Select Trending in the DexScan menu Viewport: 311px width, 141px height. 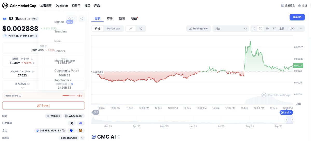pyautogui.click(x=60, y=32)
